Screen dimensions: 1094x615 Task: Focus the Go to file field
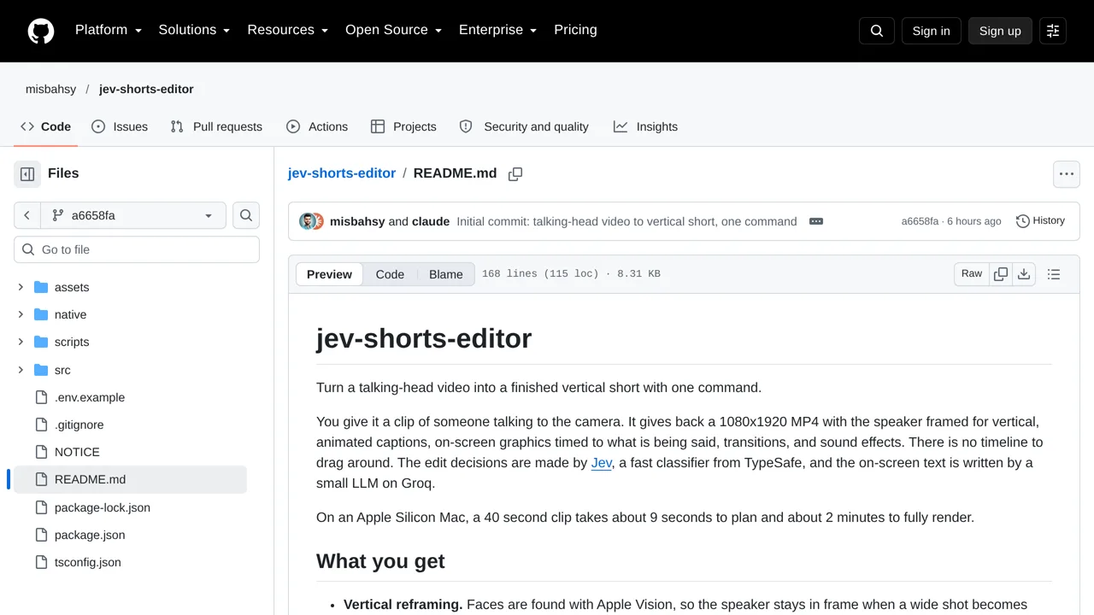(x=137, y=249)
